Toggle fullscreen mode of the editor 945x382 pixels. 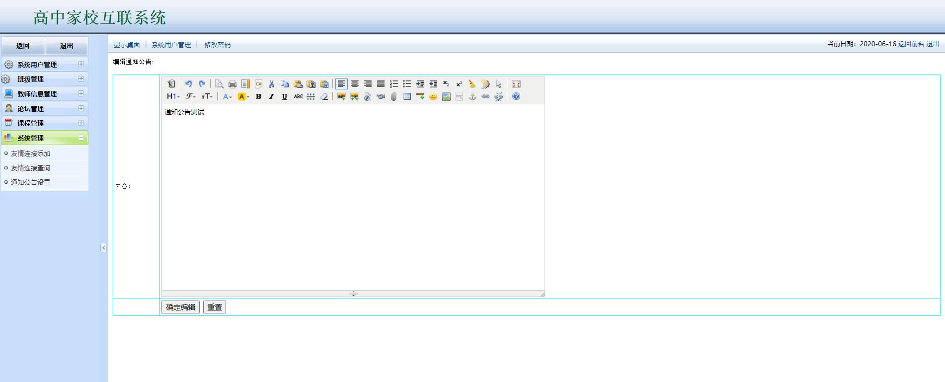pos(516,84)
